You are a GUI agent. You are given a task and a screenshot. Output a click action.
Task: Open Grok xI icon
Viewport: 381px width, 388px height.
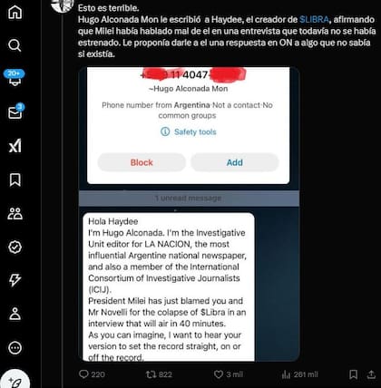coord(15,146)
